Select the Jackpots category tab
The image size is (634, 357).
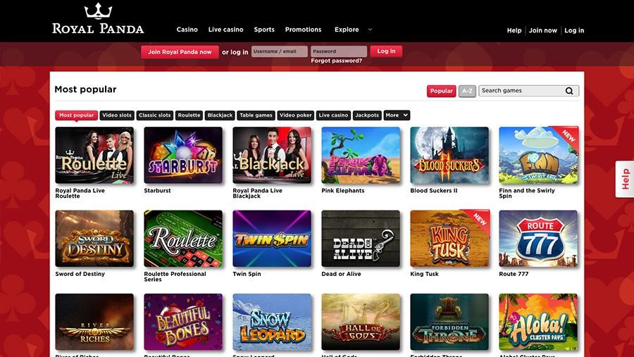pyautogui.click(x=367, y=115)
